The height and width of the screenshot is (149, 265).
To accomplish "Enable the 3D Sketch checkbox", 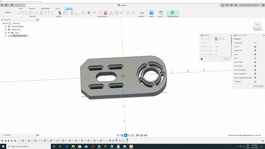I will 255,82.
